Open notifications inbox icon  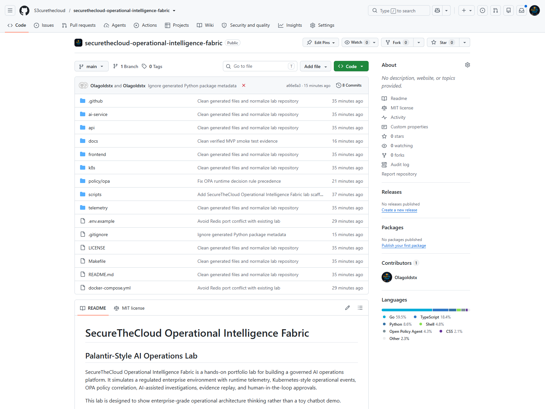[x=522, y=10]
